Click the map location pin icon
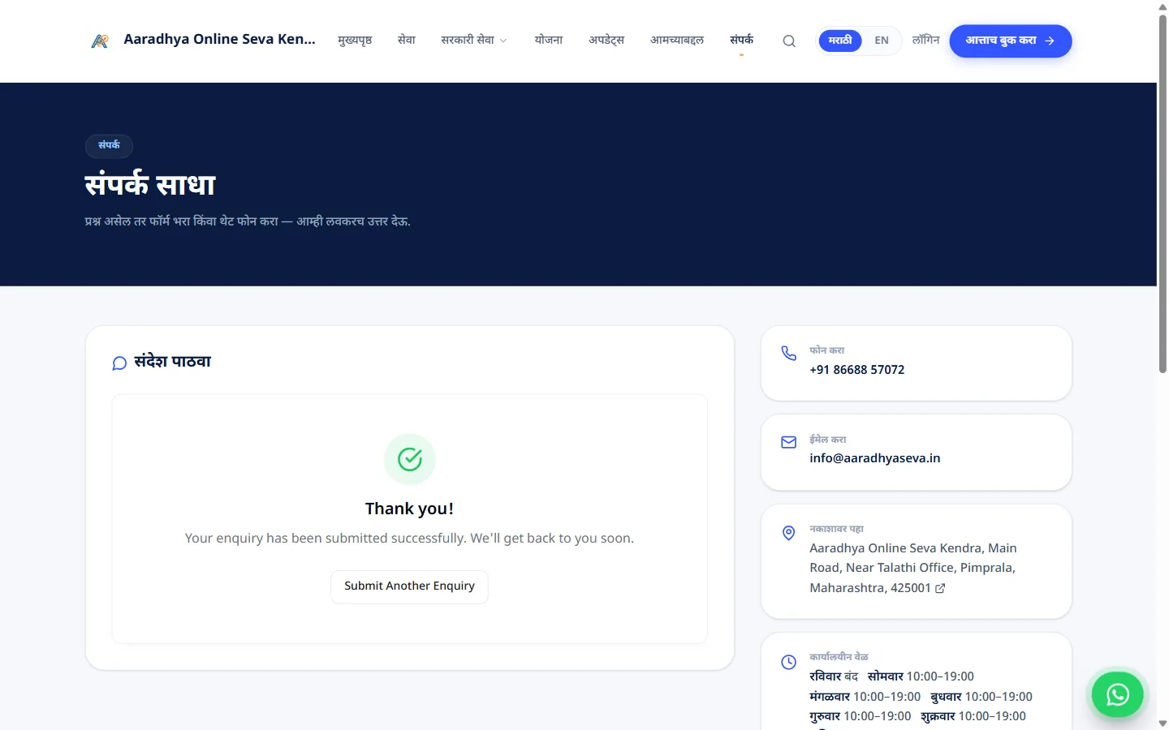The height and width of the screenshot is (730, 1169). [788, 533]
